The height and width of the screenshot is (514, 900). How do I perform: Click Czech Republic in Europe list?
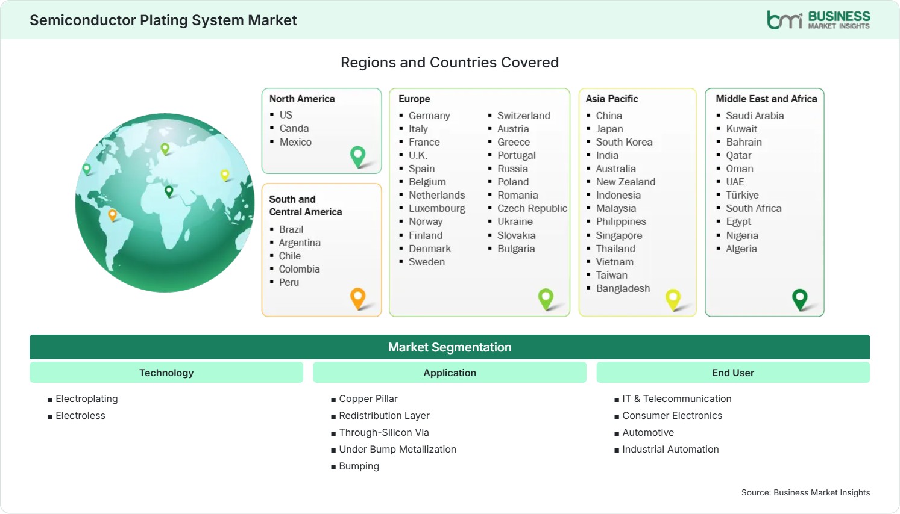tap(532, 208)
